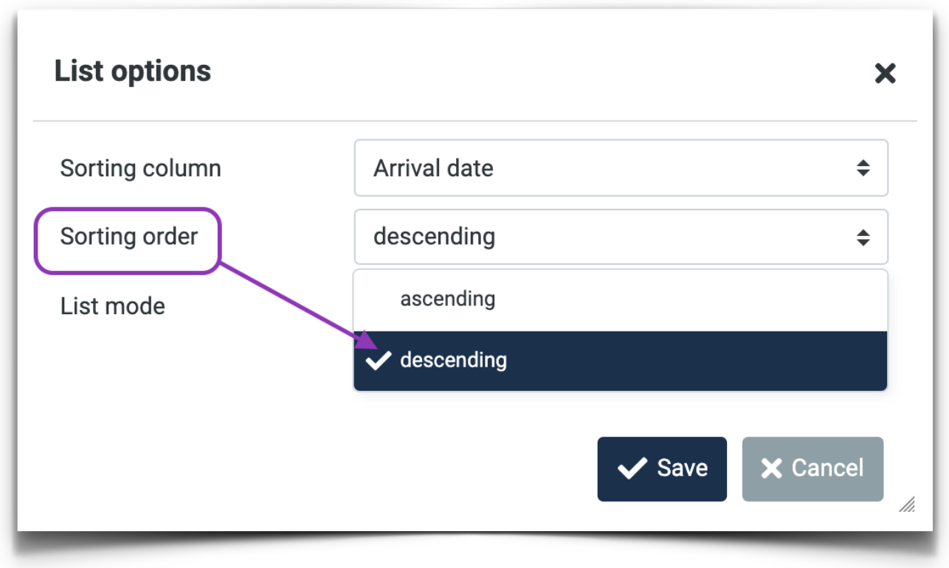Click the Sorting column up-down arrows

863,168
